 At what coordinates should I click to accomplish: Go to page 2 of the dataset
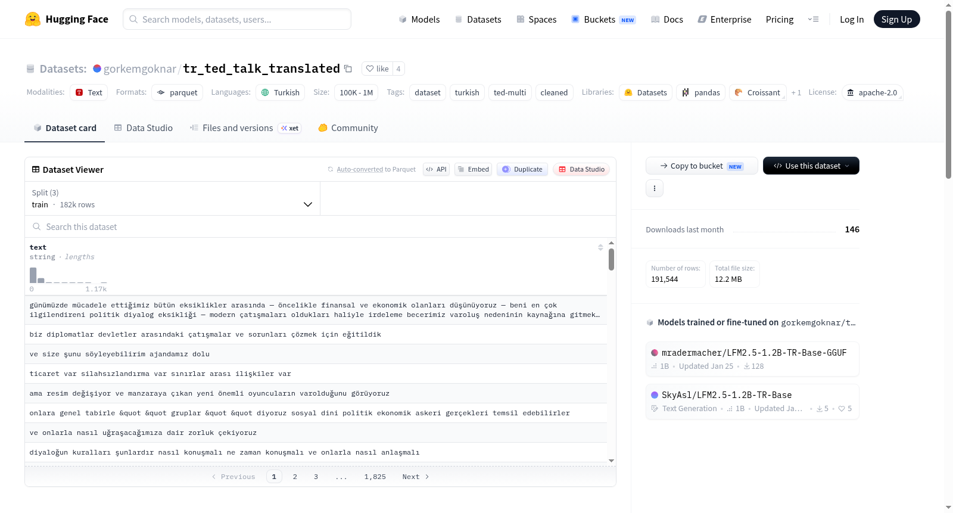(295, 477)
